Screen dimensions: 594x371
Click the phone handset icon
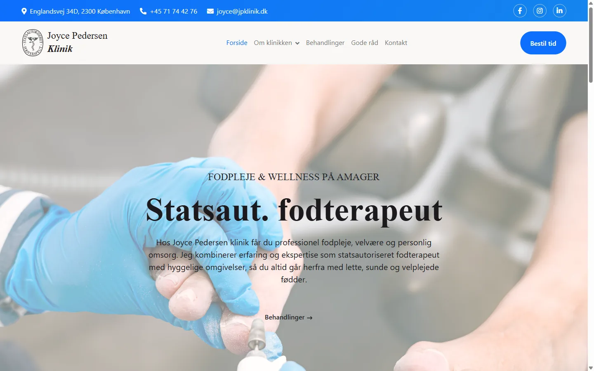(143, 11)
